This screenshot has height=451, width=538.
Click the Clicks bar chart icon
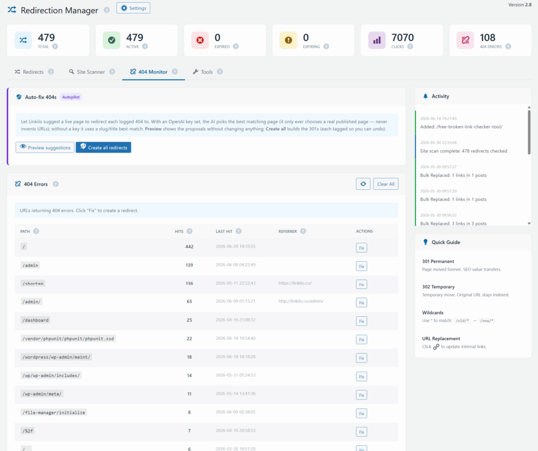pos(377,40)
